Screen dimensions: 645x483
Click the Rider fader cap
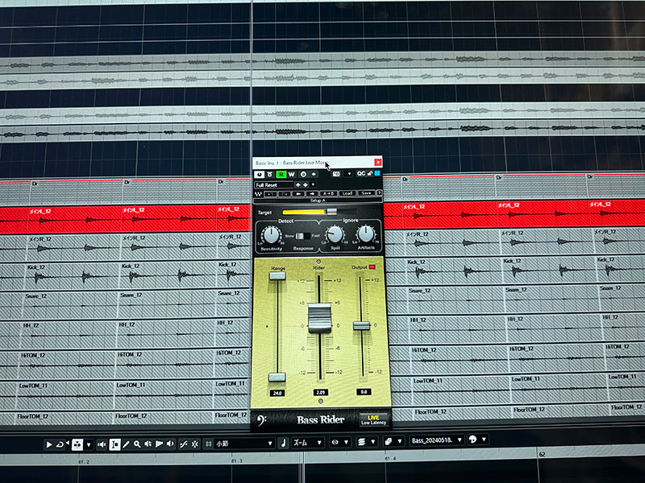pyautogui.click(x=320, y=318)
